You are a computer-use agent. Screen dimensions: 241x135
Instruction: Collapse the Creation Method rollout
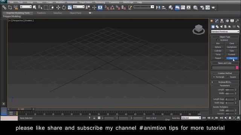pyautogui.click(x=225, y=73)
